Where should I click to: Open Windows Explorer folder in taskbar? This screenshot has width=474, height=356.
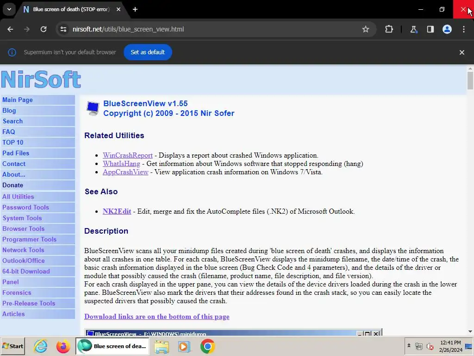[x=162, y=346]
